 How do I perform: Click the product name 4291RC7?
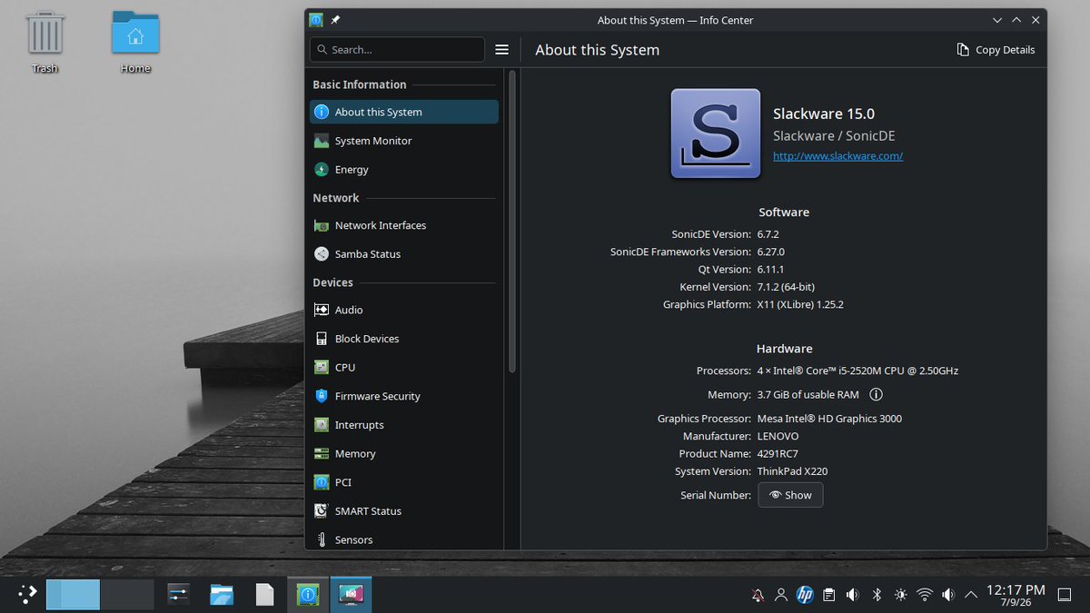pyautogui.click(x=778, y=454)
